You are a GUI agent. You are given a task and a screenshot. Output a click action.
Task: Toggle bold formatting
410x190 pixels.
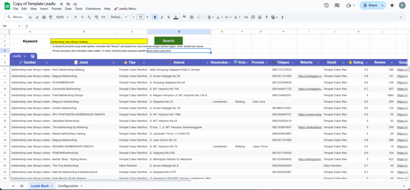(155, 17)
